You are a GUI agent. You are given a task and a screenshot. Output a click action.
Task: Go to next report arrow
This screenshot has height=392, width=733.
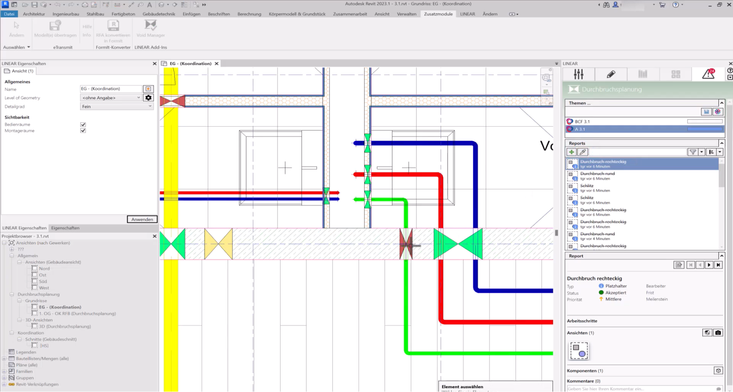click(x=709, y=265)
